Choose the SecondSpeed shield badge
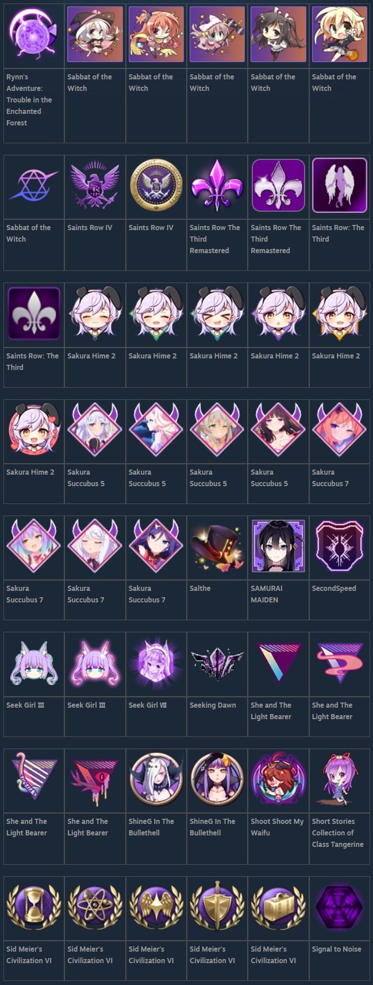The width and height of the screenshot is (373, 985). click(340, 546)
